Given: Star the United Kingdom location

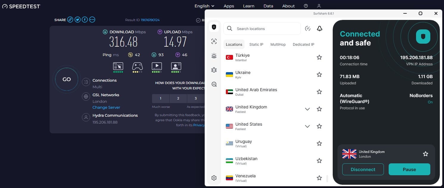Looking at the screenshot, I should (x=319, y=109).
